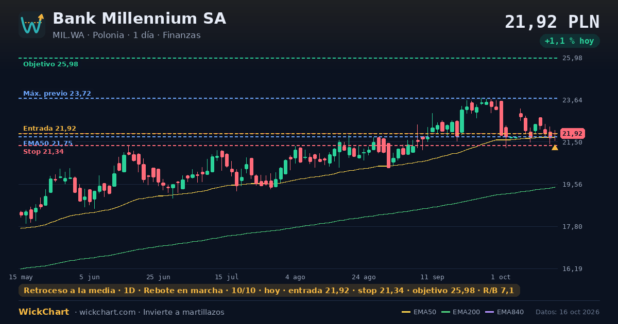Screen dimensions: 618x324
Task: Click the 24 ago date label
Action: 364,277
